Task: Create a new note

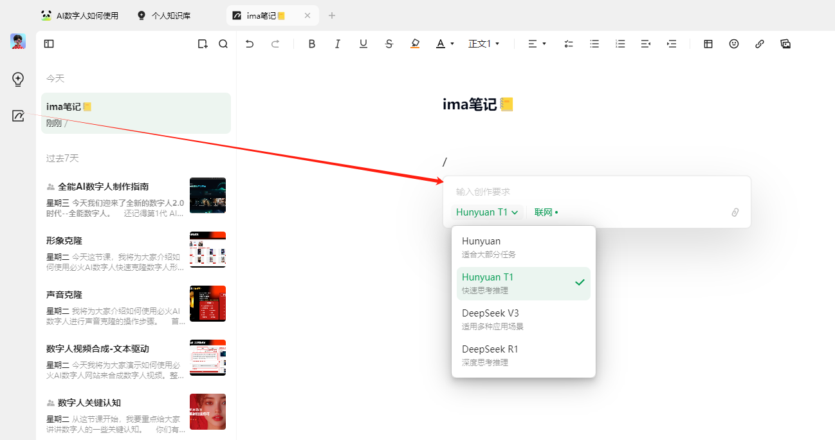Action: [x=203, y=44]
